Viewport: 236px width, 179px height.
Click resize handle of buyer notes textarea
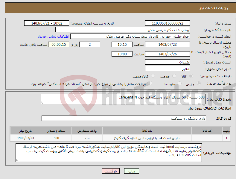(17, 160)
